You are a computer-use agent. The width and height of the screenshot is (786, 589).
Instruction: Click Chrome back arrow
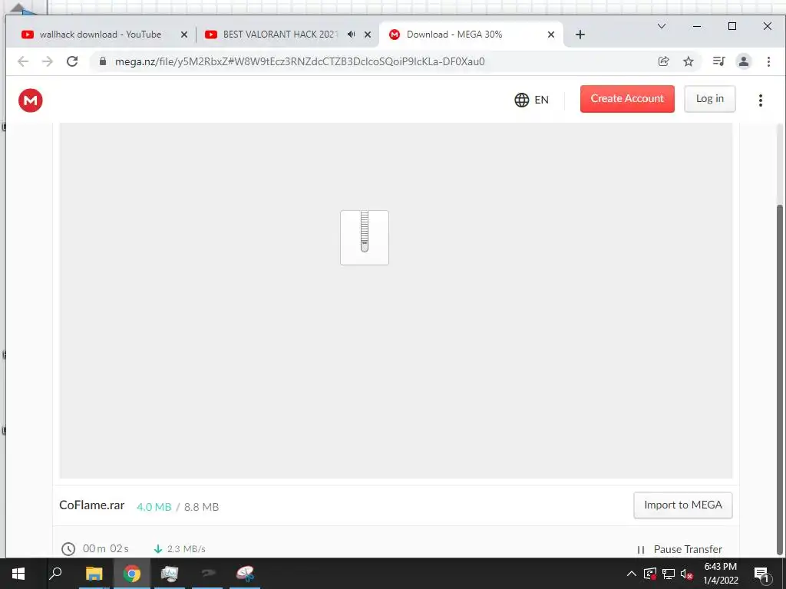22,61
